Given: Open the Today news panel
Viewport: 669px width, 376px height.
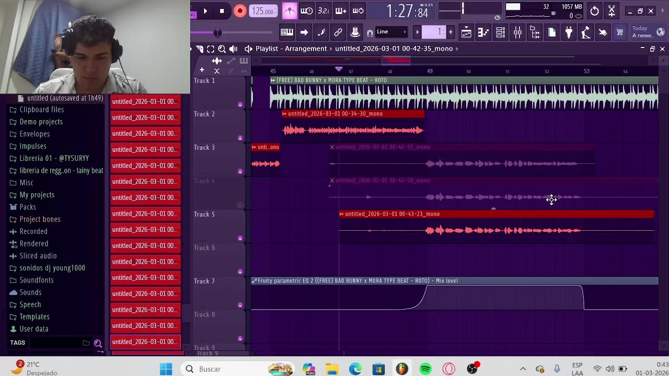Looking at the screenshot, I should [x=642, y=32].
